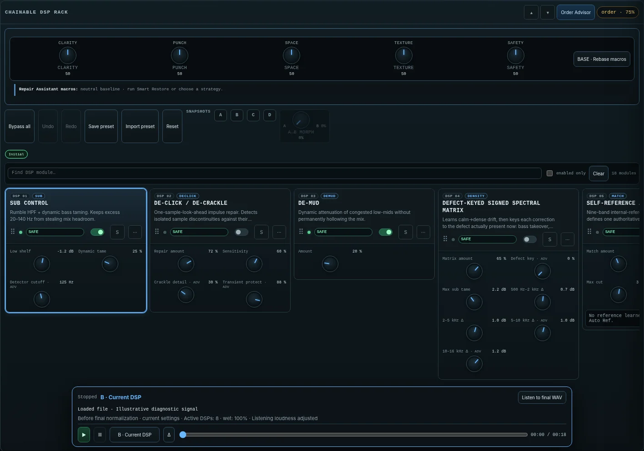
Task: Click the B · Current DSP source selector
Action: tap(135, 435)
